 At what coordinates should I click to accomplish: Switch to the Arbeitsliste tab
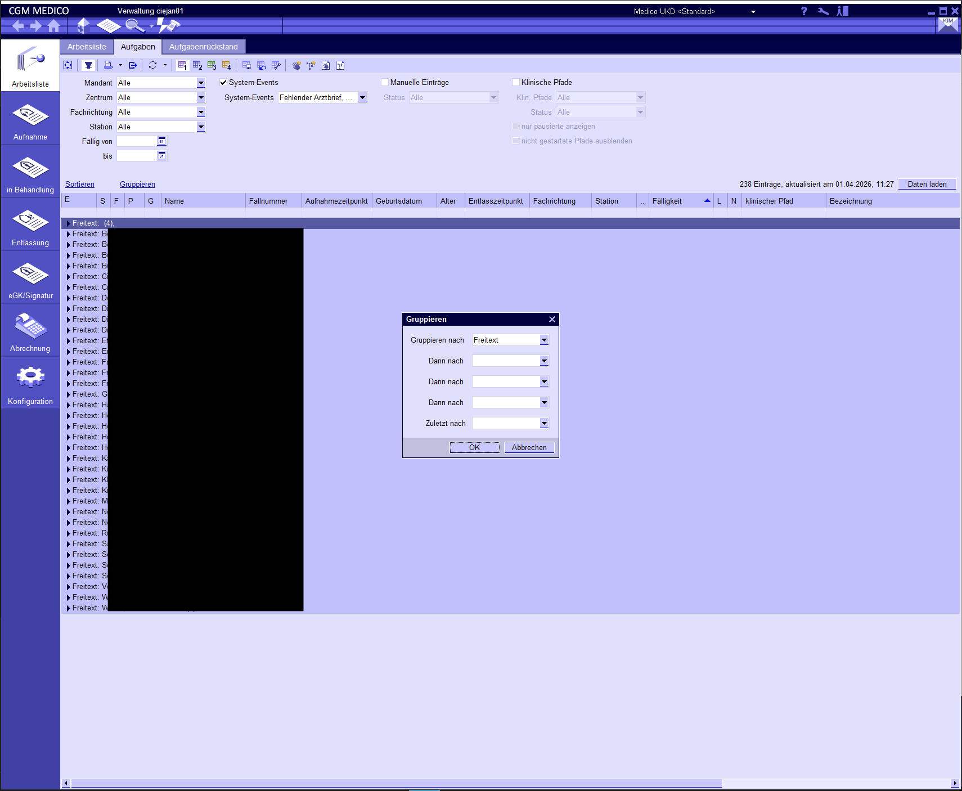pyautogui.click(x=87, y=47)
